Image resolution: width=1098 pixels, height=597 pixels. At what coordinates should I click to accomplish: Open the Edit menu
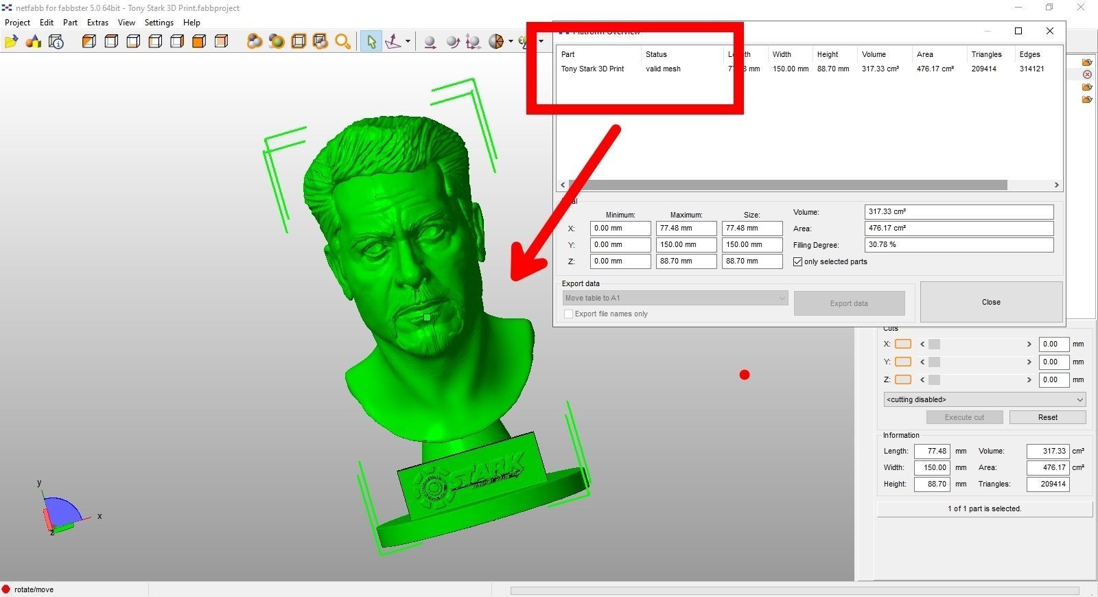pos(47,23)
